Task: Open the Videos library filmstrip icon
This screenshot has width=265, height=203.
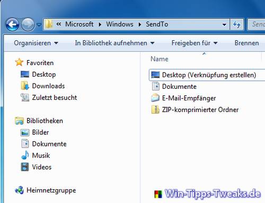Action: (x=25, y=167)
